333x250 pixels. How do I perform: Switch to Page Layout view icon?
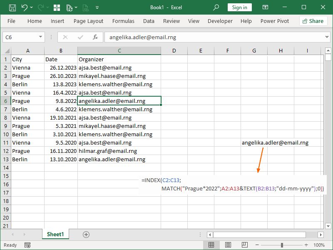pyautogui.click(x=228, y=245)
